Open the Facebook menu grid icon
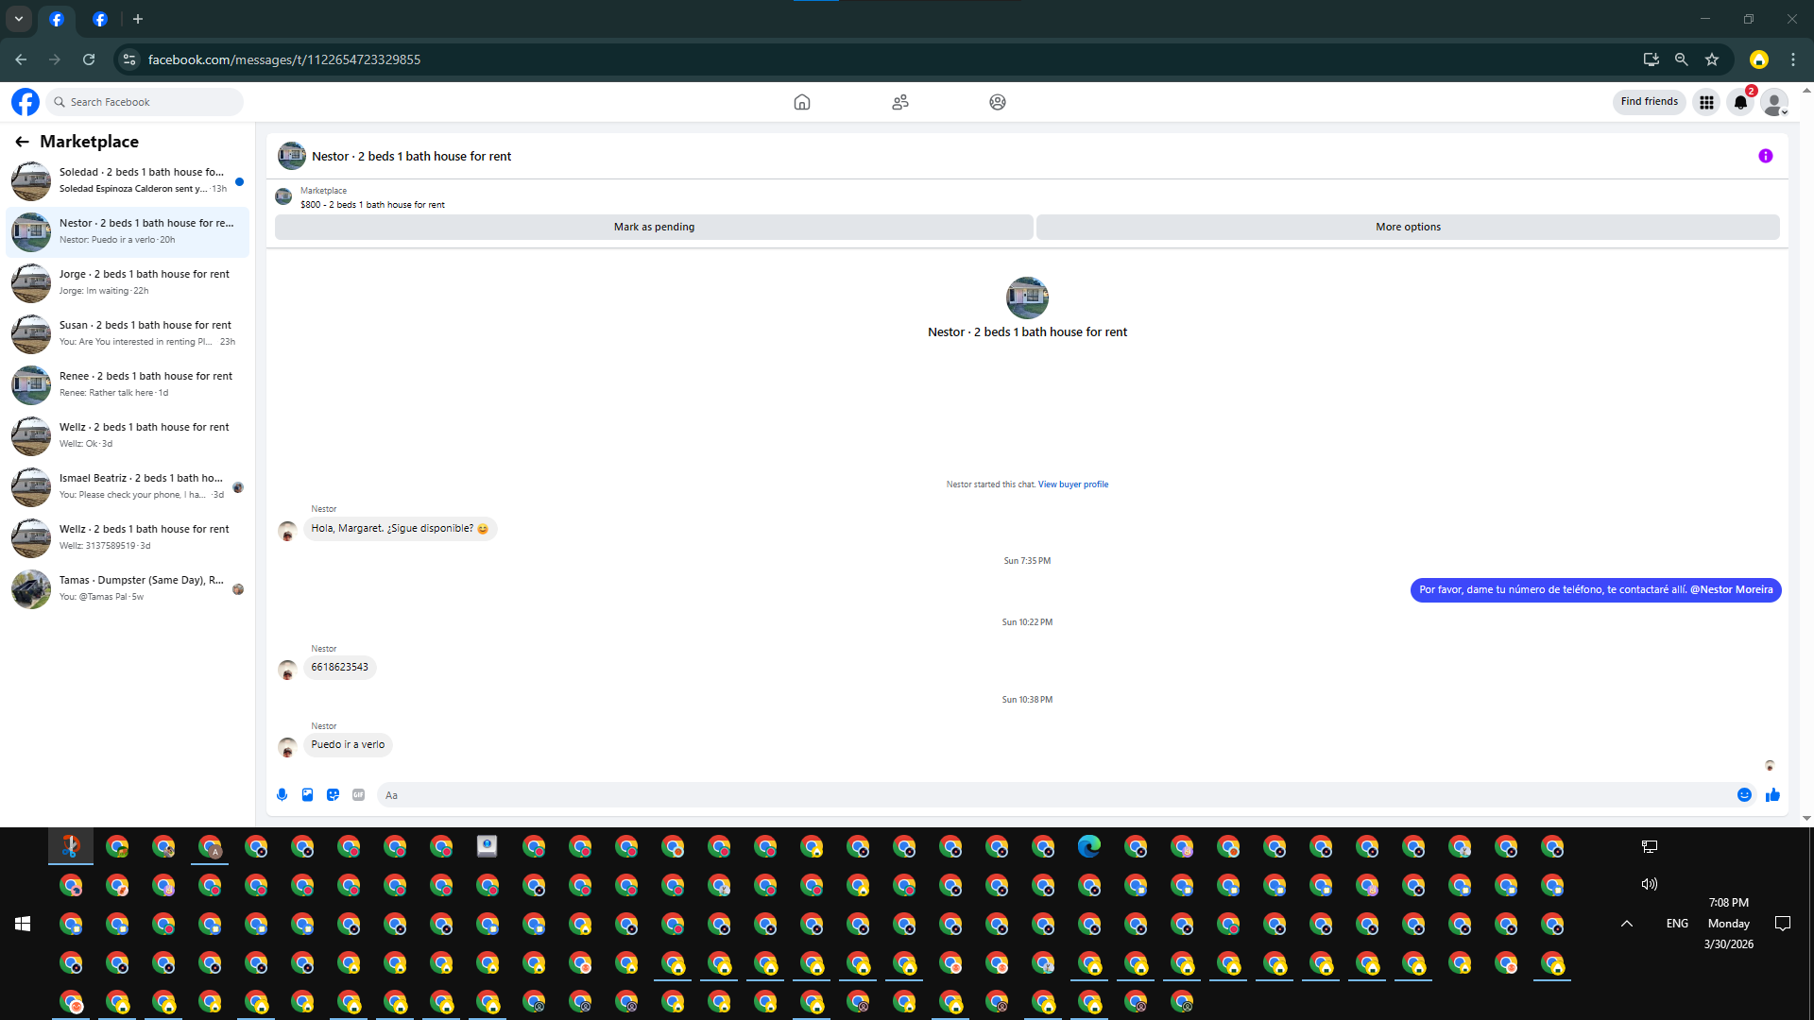Image resolution: width=1814 pixels, height=1020 pixels. 1706,102
